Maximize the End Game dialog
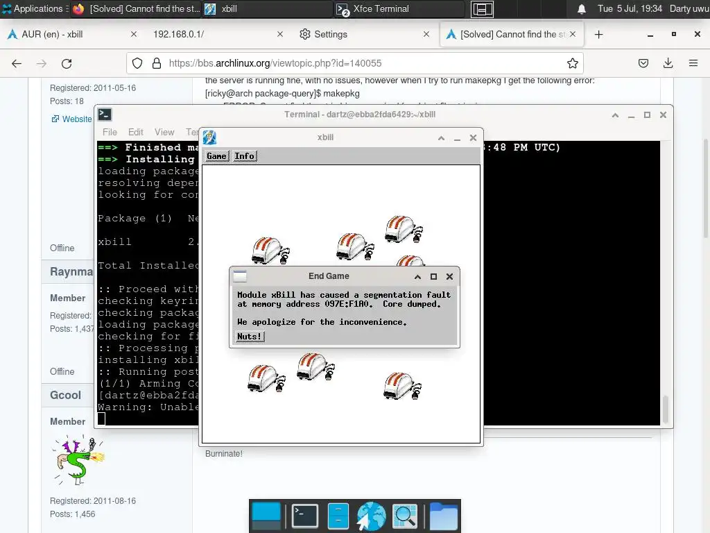The height and width of the screenshot is (533, 710). tap(433, 276)
